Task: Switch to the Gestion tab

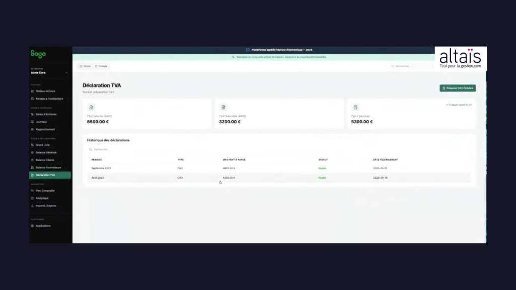Action: coord(85,66)
